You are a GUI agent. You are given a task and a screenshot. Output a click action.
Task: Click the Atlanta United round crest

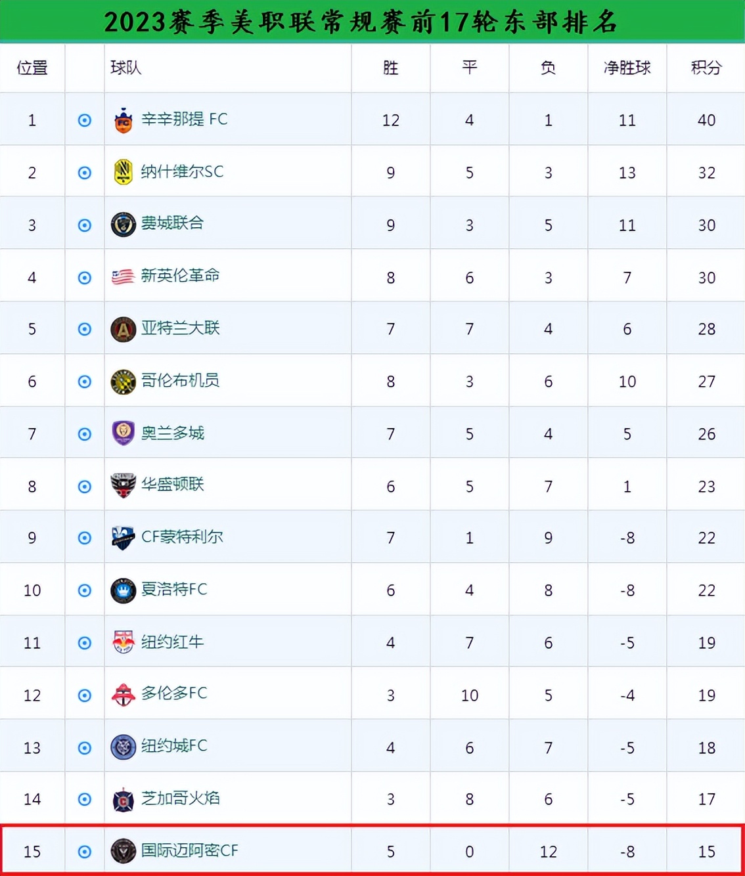123,329
